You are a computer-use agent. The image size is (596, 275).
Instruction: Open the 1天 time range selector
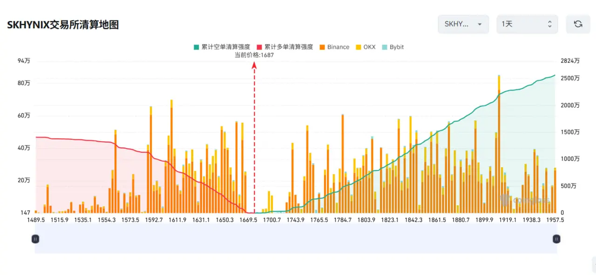[527, 24]
